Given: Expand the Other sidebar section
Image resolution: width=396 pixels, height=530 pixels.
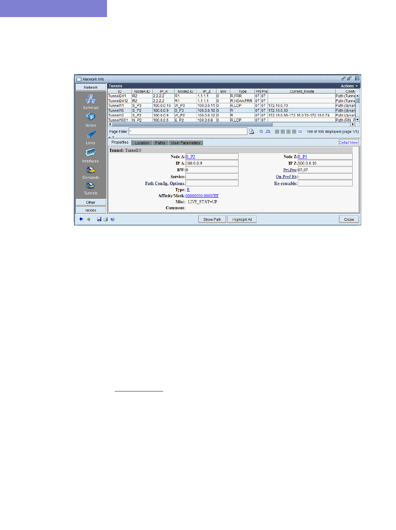Looking at the screenshot, I should click(91, 202).
